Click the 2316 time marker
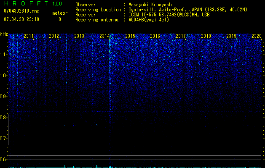265x168 pixels. [155, 36]
